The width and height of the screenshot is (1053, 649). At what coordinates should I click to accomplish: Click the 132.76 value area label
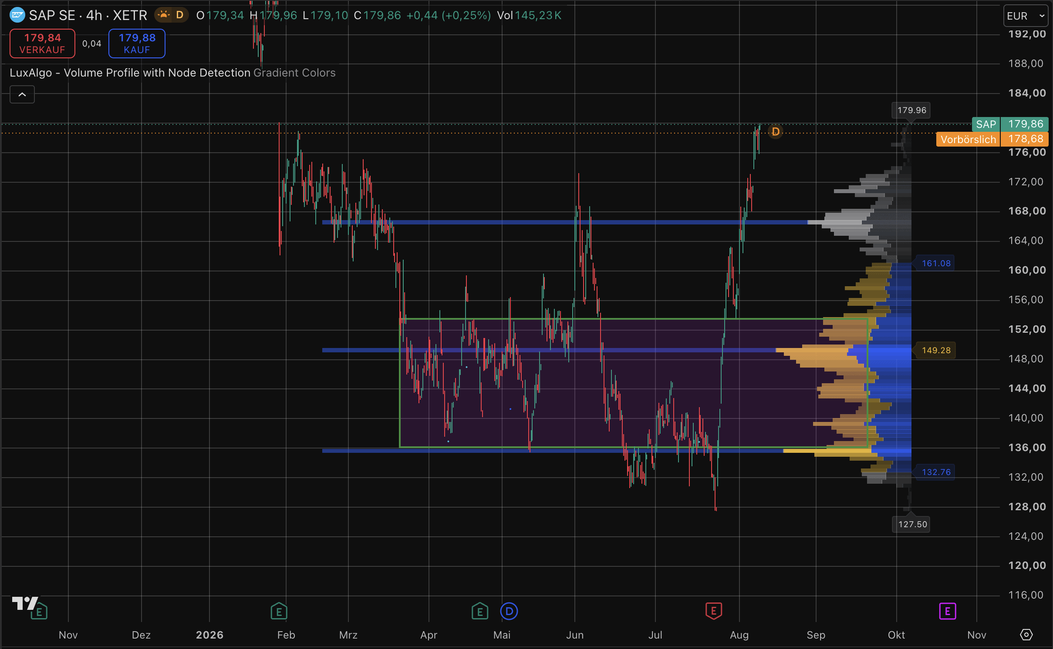pyautogui.click(x=936, y=472)
